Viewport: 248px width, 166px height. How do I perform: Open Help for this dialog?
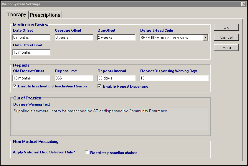[226, 48]
